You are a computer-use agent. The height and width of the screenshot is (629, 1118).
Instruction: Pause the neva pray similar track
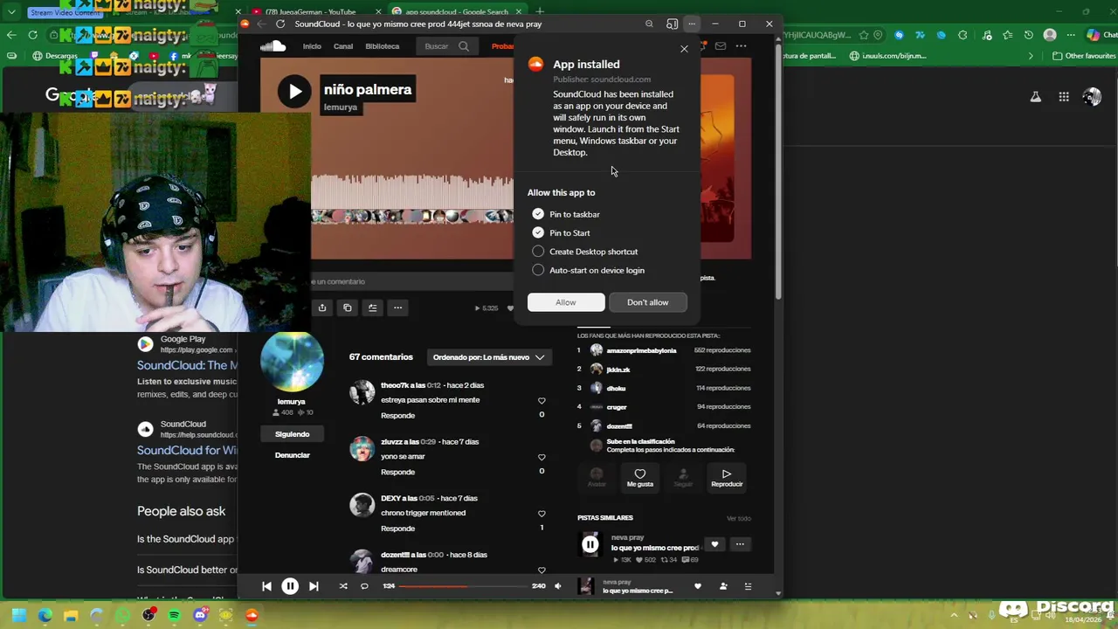[590, 544]
